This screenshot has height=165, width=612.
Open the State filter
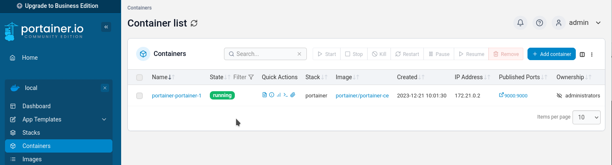point(244,77)
